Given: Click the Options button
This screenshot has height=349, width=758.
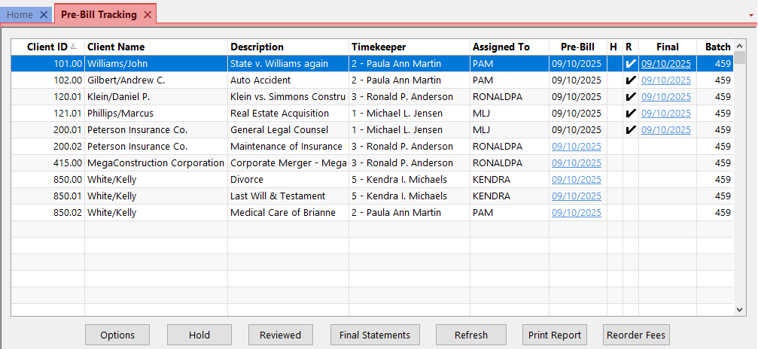Looking at the screenshot, I should coord(117,335).
